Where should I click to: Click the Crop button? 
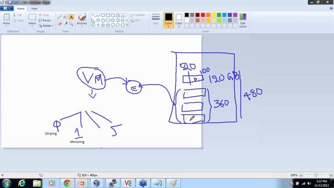pos(44,15)
